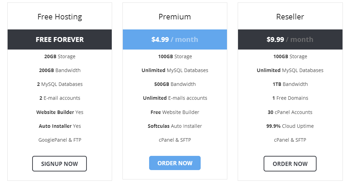Select the Reseller plan heading
Image resolution: width=347 pixels, height=186 pixels.
pyautogui.click(x=290, y=17)
